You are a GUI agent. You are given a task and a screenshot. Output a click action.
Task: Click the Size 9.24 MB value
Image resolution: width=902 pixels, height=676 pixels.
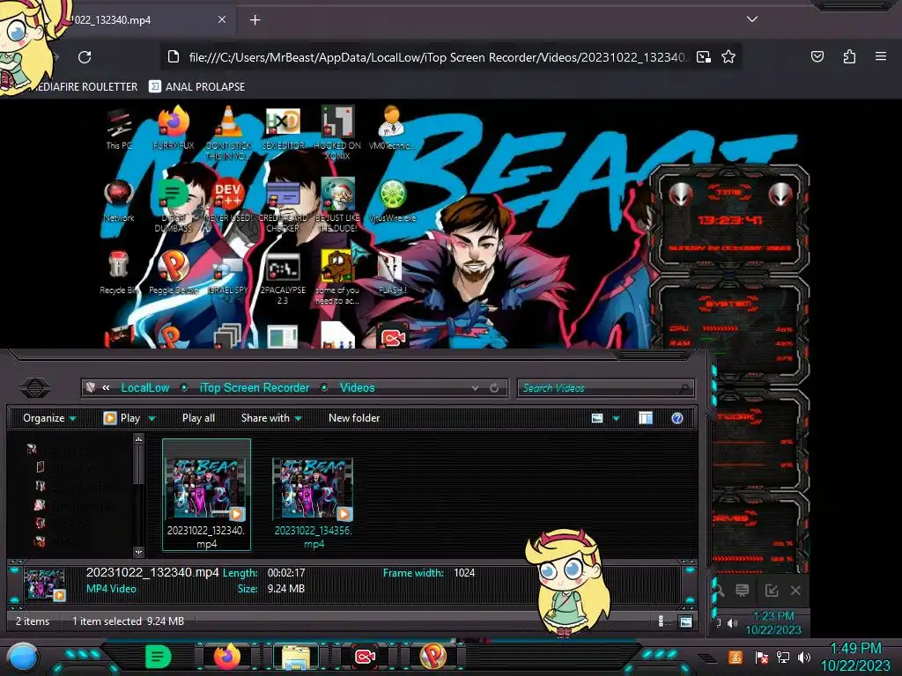286,589
